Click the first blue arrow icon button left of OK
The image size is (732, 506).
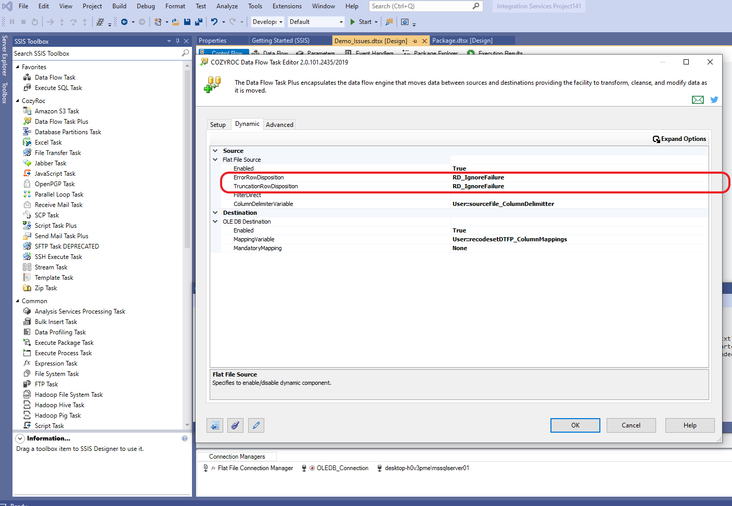[x=215, y=425]
